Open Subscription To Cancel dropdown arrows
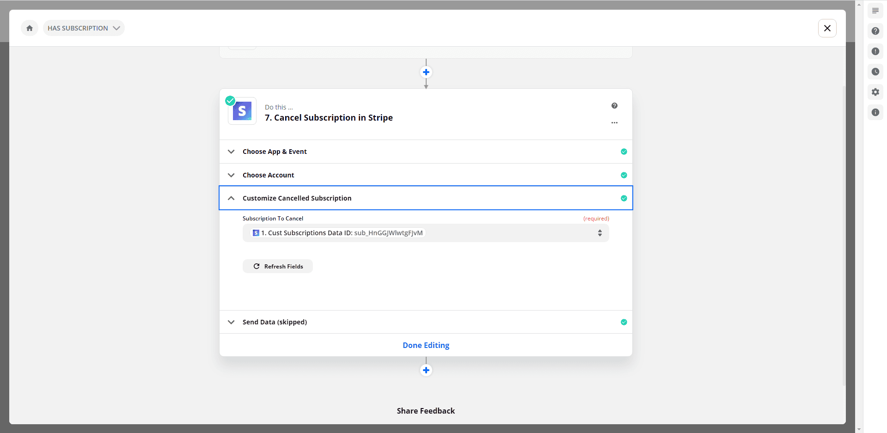Screen dimensions: 887x433 click(599, 233)
